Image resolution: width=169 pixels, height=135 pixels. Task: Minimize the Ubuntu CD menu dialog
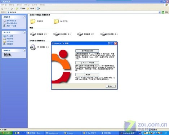[x=109, y=44]
